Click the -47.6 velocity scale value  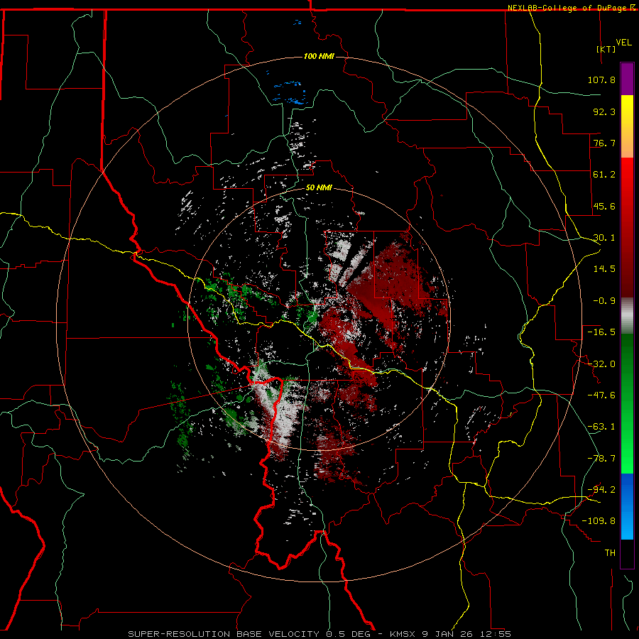click(x=601, y=395)
